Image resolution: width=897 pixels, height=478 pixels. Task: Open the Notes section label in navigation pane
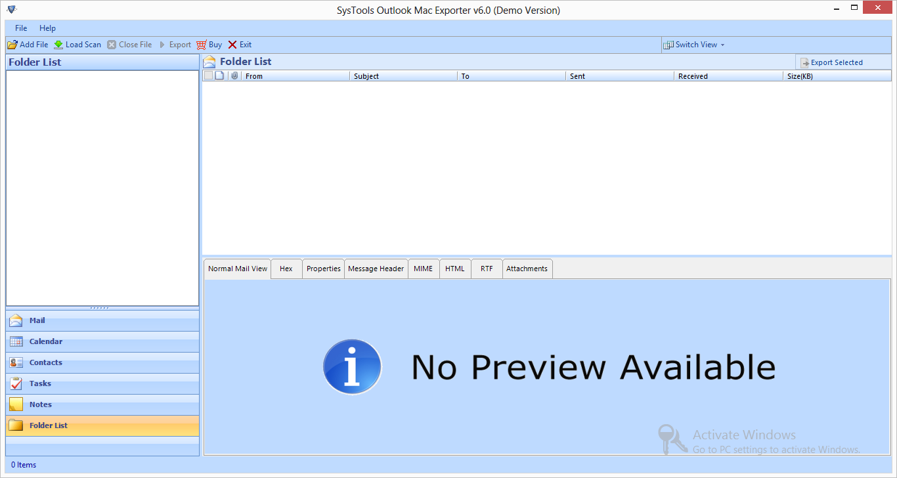point(41,404)
